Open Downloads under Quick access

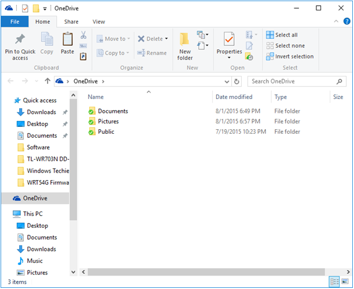pyautogui.click(x=37, y=112)
